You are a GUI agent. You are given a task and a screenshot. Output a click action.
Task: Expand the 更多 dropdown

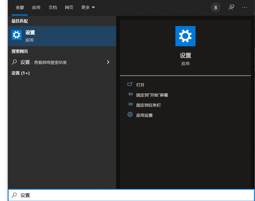tap(88, 8)
